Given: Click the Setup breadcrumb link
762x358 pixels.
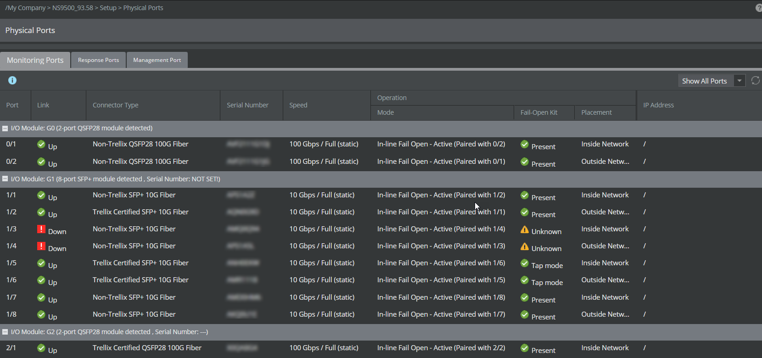Looking at the screenshot, I should click(108, 8).
